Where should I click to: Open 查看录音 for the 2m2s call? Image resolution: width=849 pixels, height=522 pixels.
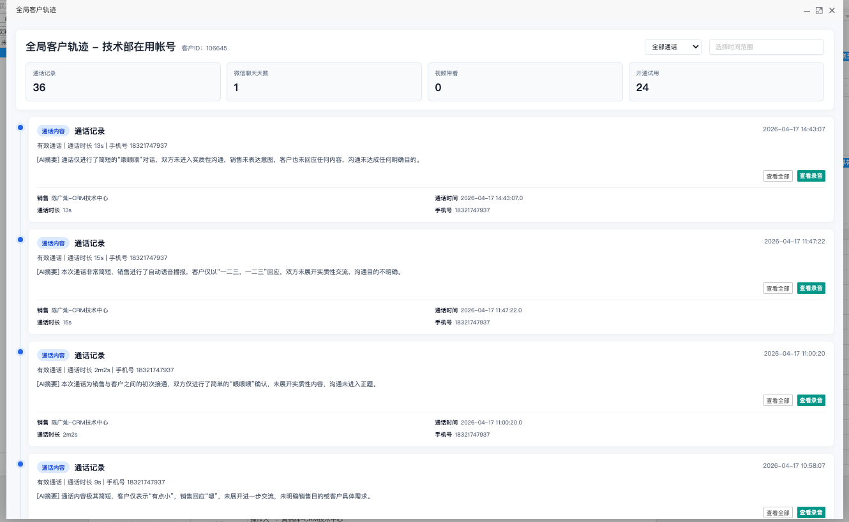pos(811,400)
